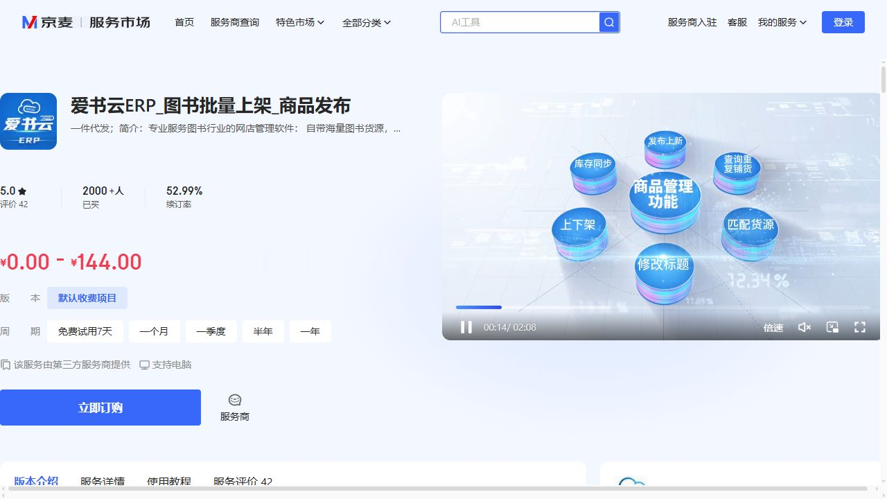Viewport: 887px width, 499px height.
Task: Select the 一年 period
Action: (310, 331)
